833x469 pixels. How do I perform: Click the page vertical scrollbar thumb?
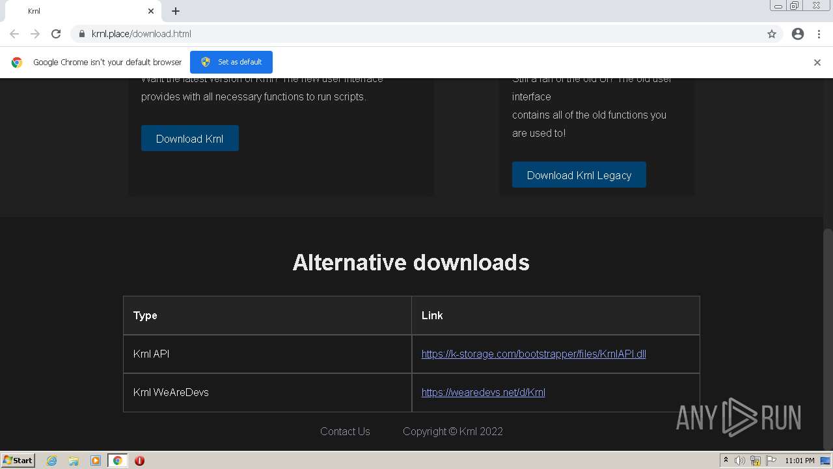828,339
